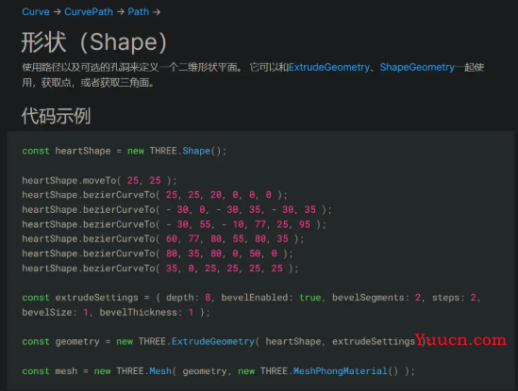Click the 'const geometry' declaration text
This screenshot has width=518, height=391.
[60, 341]
